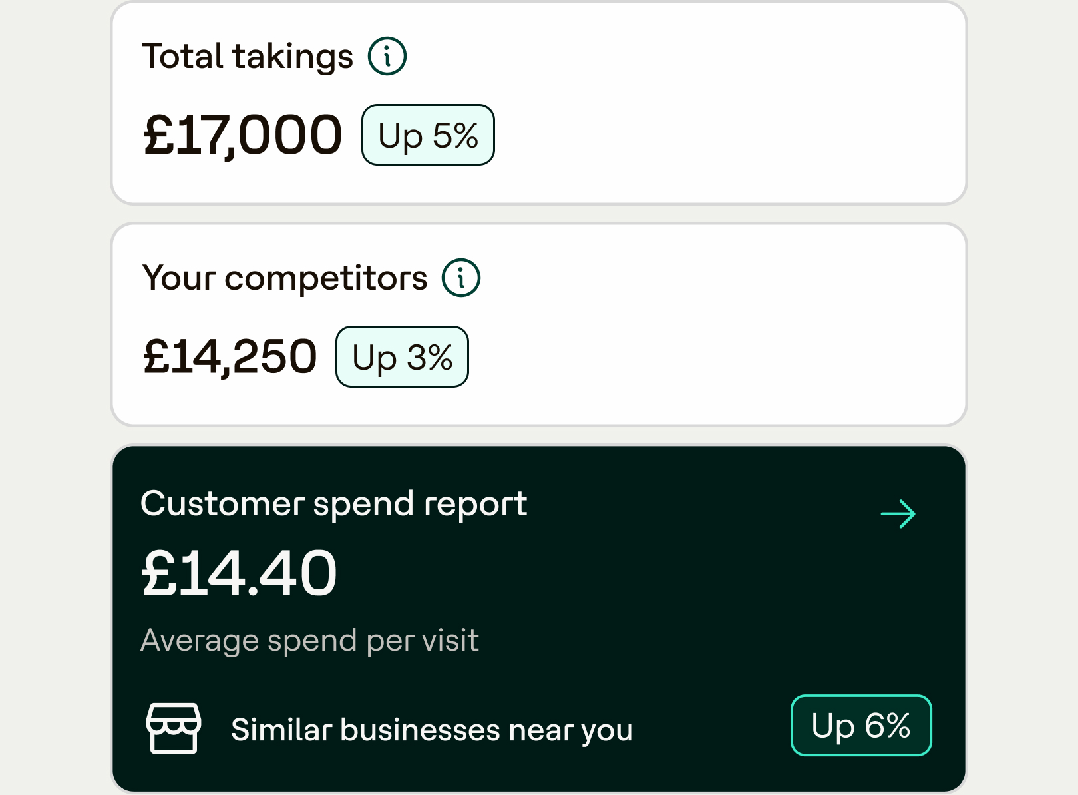1078x795 pixels.
Task: Click the pound sign in £14.40
Action: (158, 573)
